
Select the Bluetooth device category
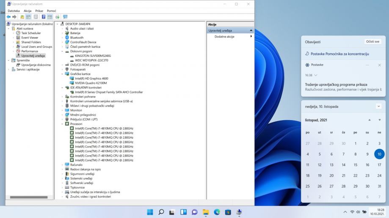click(77, 38)
